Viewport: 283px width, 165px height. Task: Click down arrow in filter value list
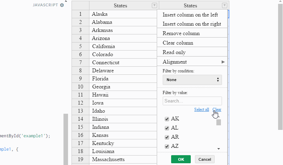pyautogui.click(x=218, y=149)
